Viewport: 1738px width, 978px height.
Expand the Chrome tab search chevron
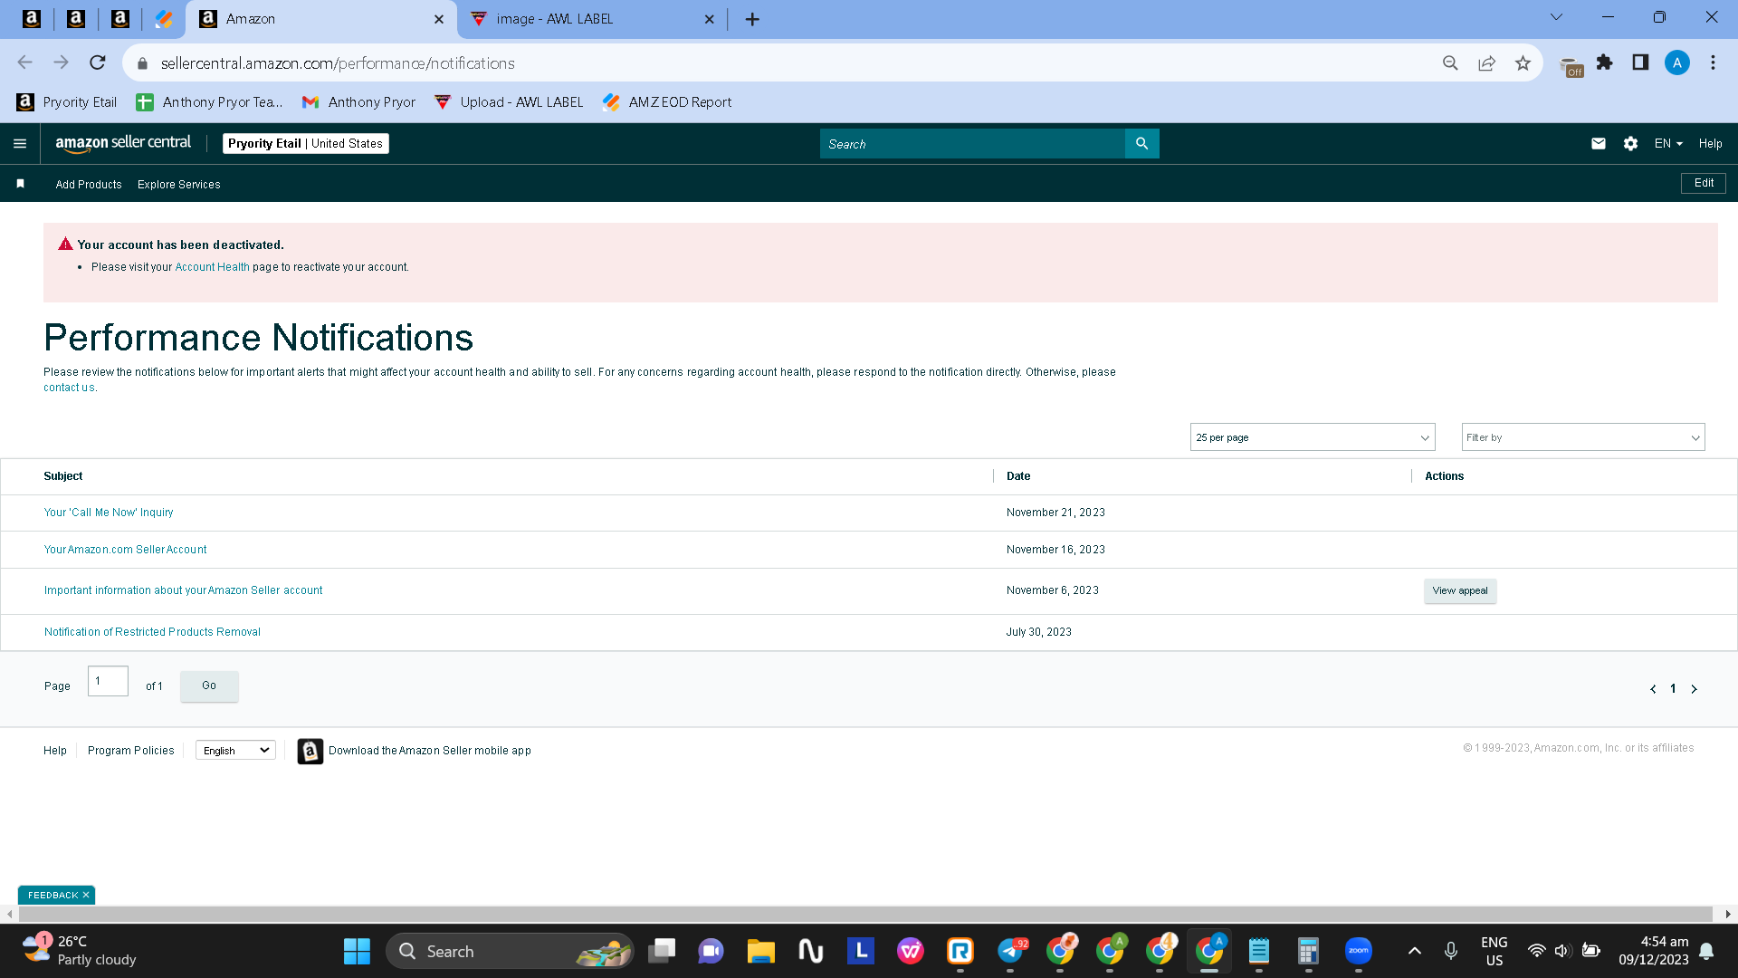click(x=1556, y=17)
